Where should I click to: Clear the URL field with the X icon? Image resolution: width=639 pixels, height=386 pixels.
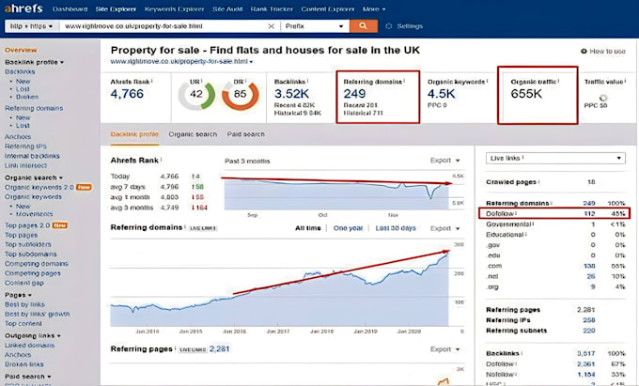(271, 26)
